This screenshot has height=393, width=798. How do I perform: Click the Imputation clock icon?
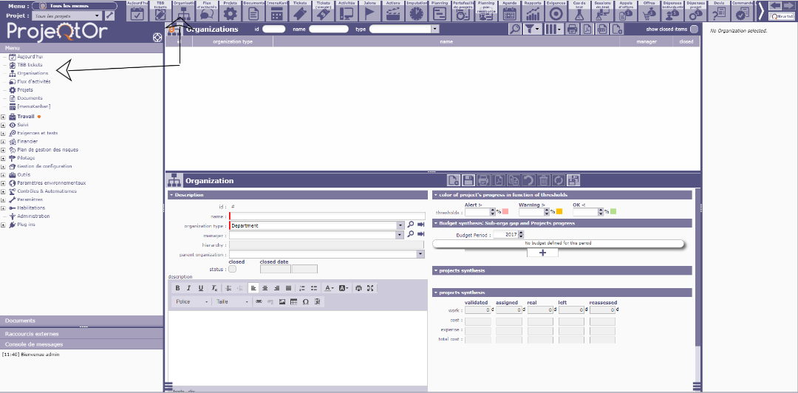tap(417, 13)
